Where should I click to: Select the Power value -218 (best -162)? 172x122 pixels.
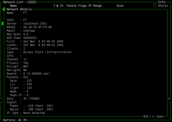40,106
